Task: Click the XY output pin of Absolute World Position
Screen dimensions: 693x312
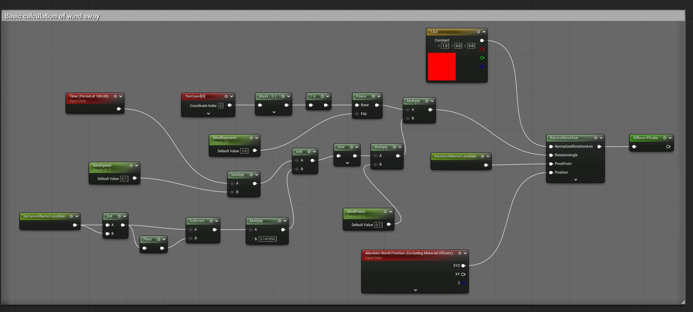Action: pos(463,274)
